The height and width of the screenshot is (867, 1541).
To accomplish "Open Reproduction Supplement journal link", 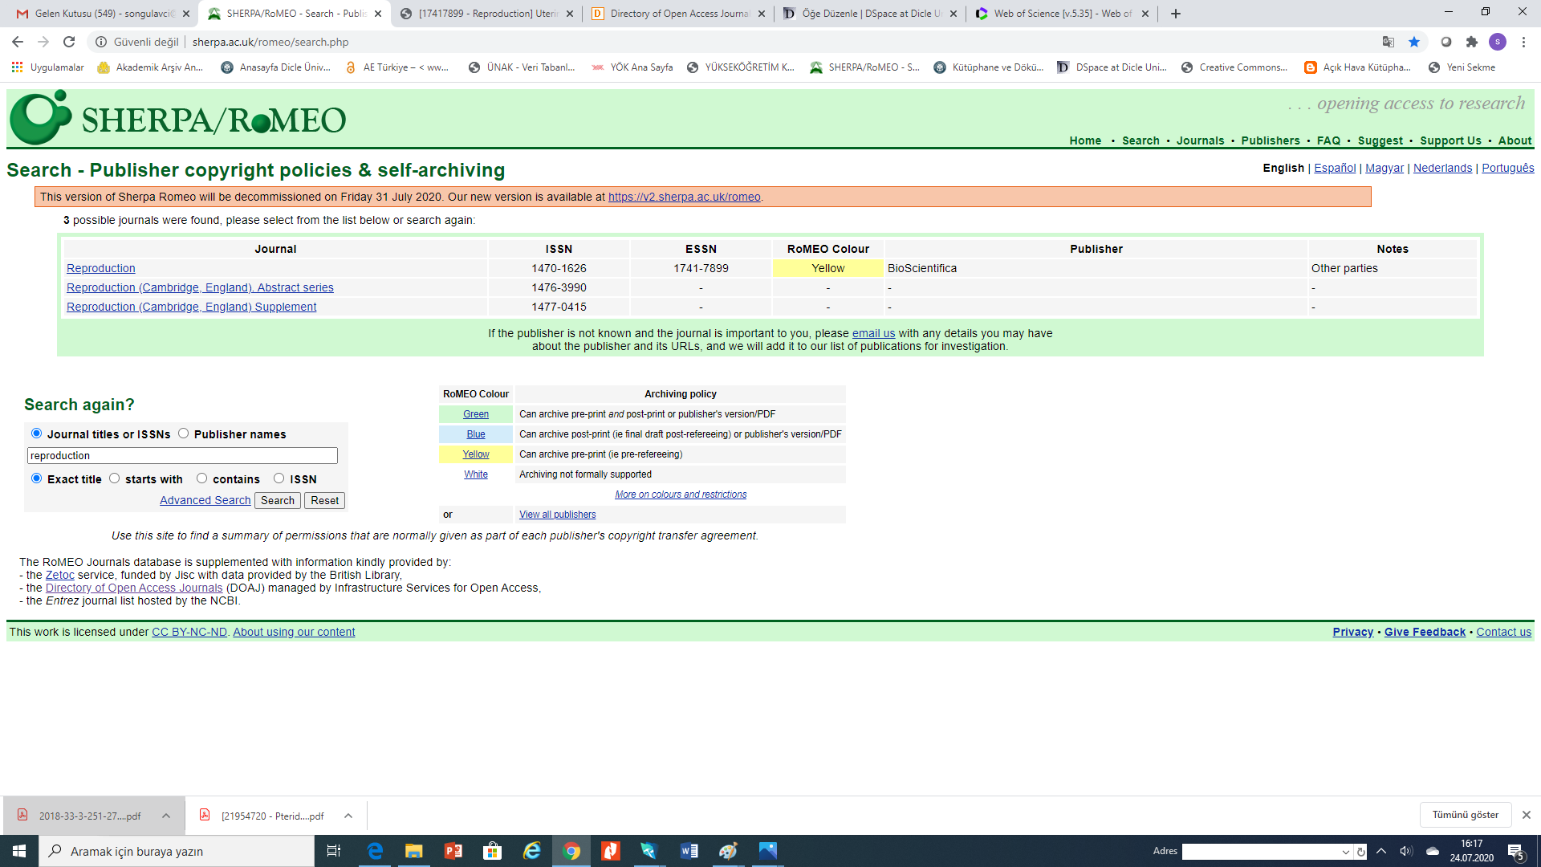I will click(x=191, y=307).
